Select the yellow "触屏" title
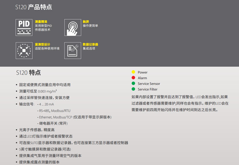 (x=86, y=22)
